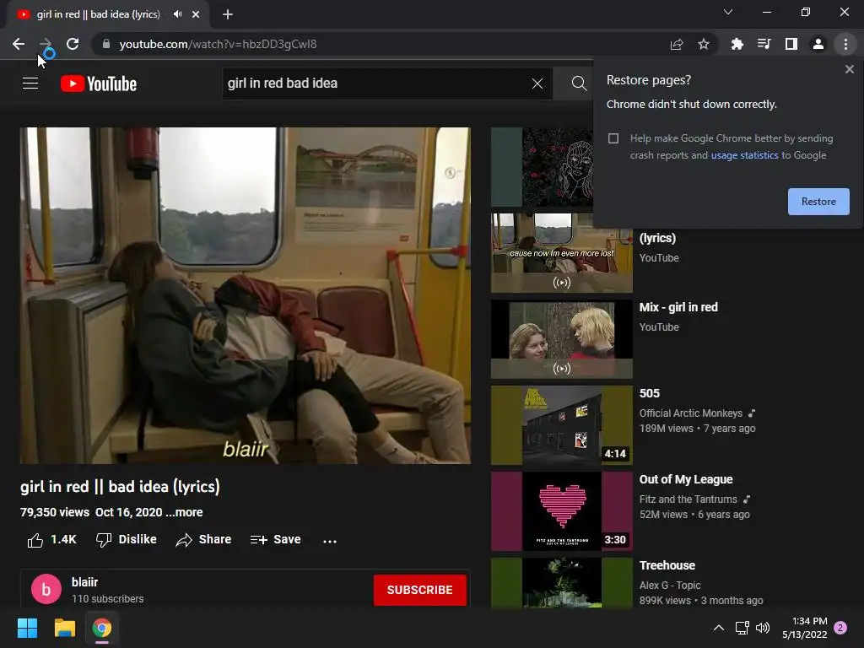Open the tab search chevron
Screen dimensions: 864x648
click(728, 12)
